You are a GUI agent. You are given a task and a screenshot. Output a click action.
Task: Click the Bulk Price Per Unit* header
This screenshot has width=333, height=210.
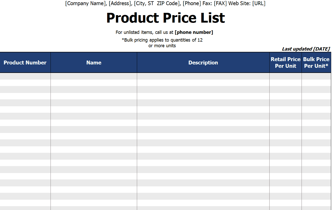tap(316, 63)
